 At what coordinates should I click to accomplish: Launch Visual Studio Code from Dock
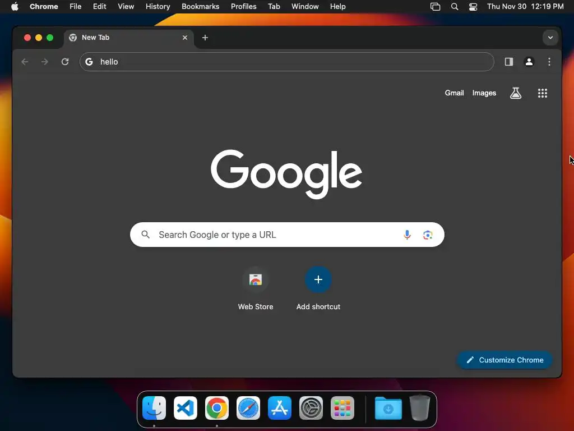[x=186, y=408]
